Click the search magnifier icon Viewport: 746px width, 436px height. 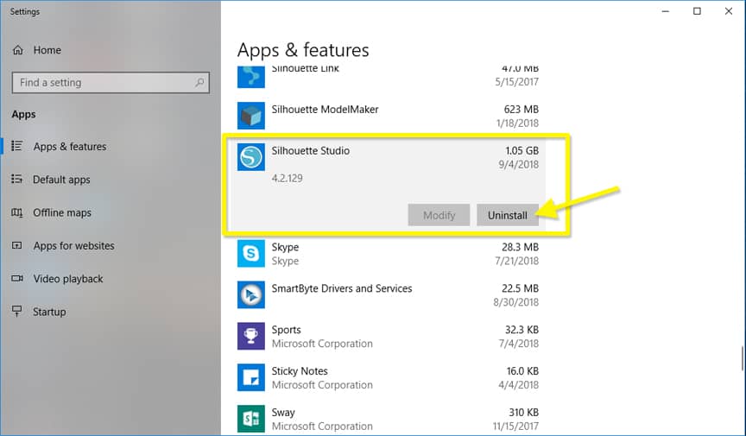coord(199,82)
